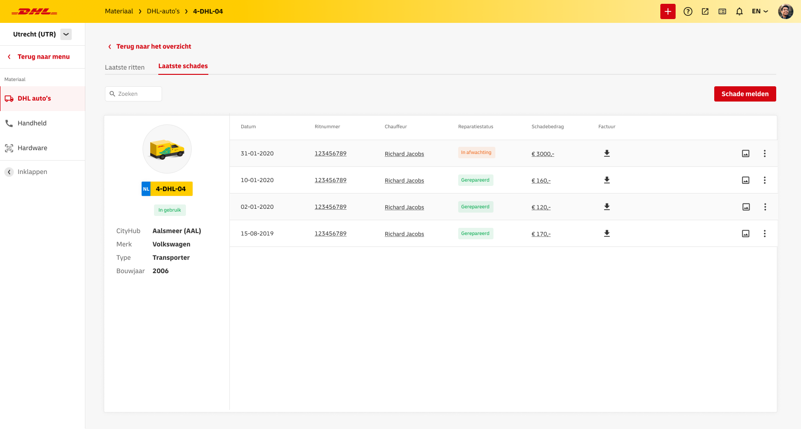Open Richard Jacobs in the 31-01-2020 row
The height and width of the screenshot is (429, 801).
click(404, 154)
